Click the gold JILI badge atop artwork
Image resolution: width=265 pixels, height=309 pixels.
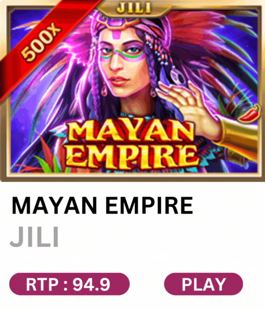[x=134, y=8]
